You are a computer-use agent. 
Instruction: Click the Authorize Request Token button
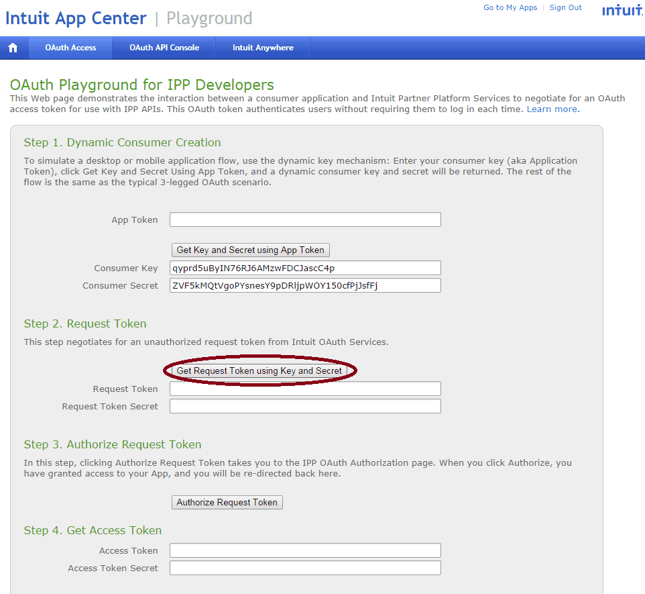tap(227, 503)
